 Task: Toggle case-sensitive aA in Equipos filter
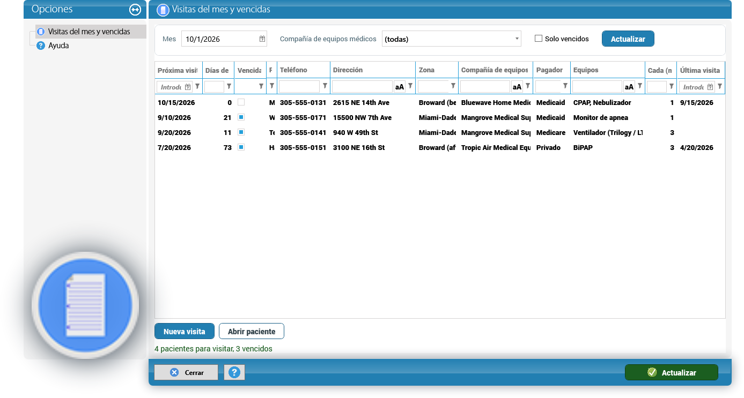(x=629, y=86)
